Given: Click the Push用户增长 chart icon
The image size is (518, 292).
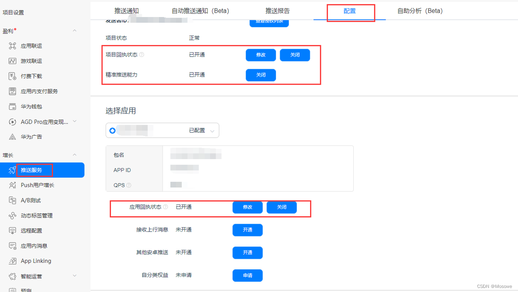Looking at the screenshot, I should tap(13, 185).
